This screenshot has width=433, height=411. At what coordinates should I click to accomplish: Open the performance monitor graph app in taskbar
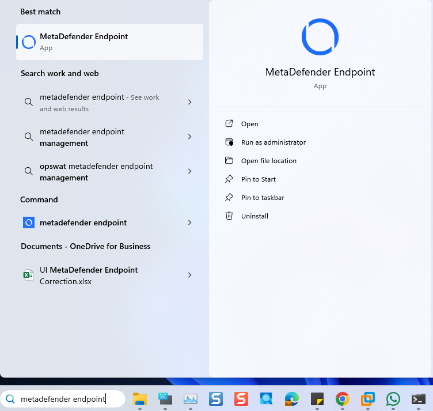(x=191, y=399)
